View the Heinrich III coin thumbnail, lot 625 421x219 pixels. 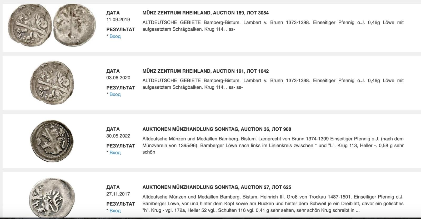click(51, 197)
